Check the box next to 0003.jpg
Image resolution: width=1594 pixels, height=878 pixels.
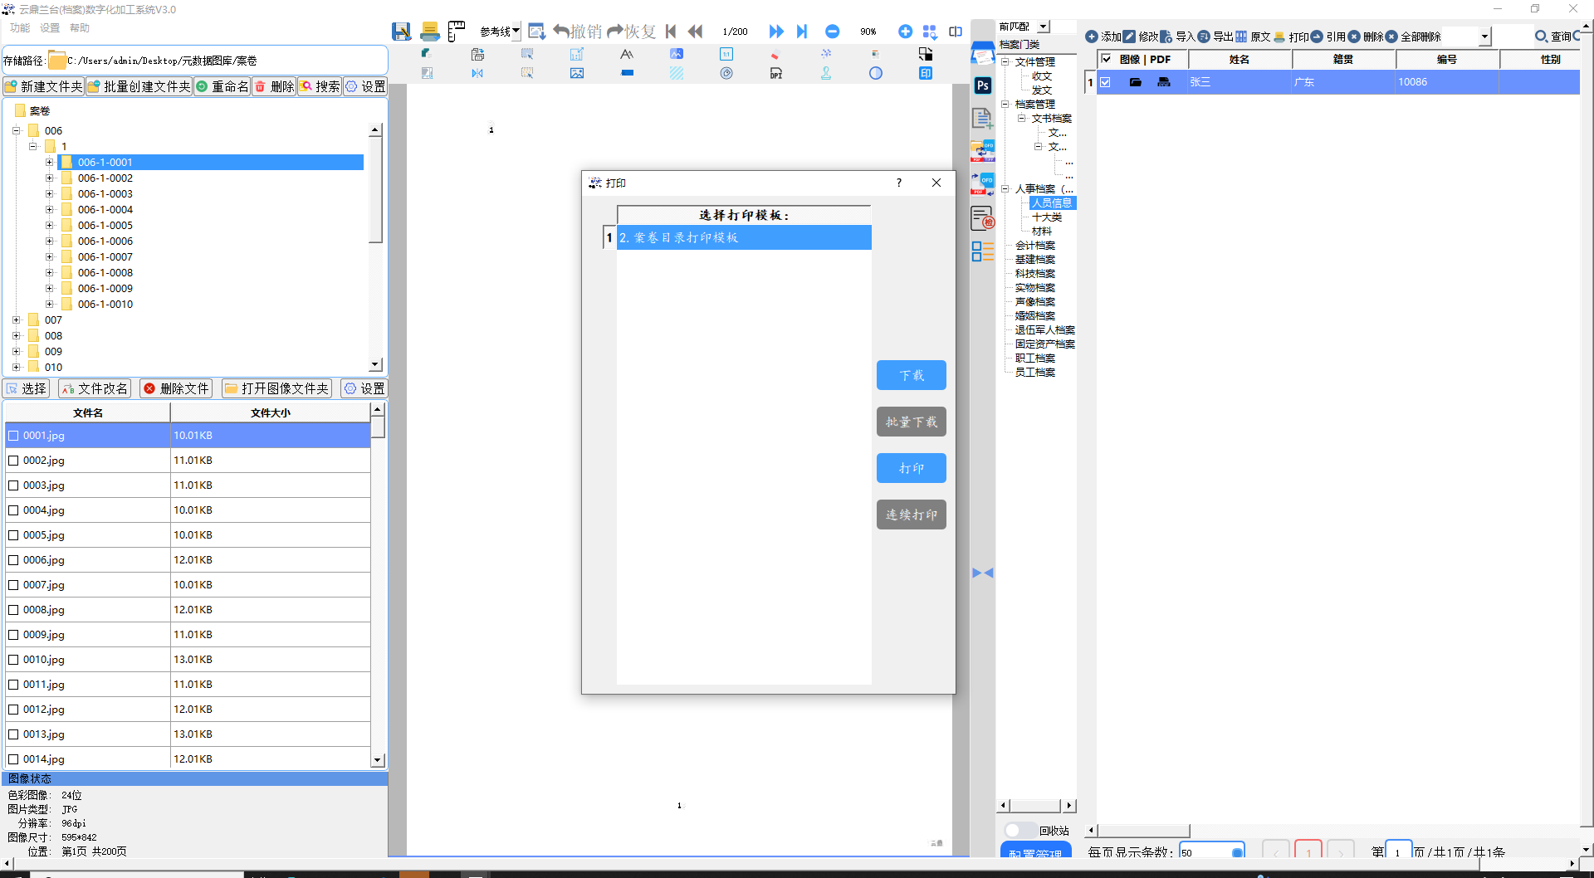(13, 485)
